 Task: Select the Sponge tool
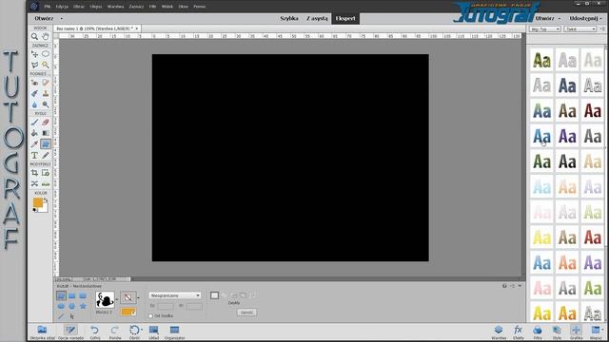pos(46,104)
